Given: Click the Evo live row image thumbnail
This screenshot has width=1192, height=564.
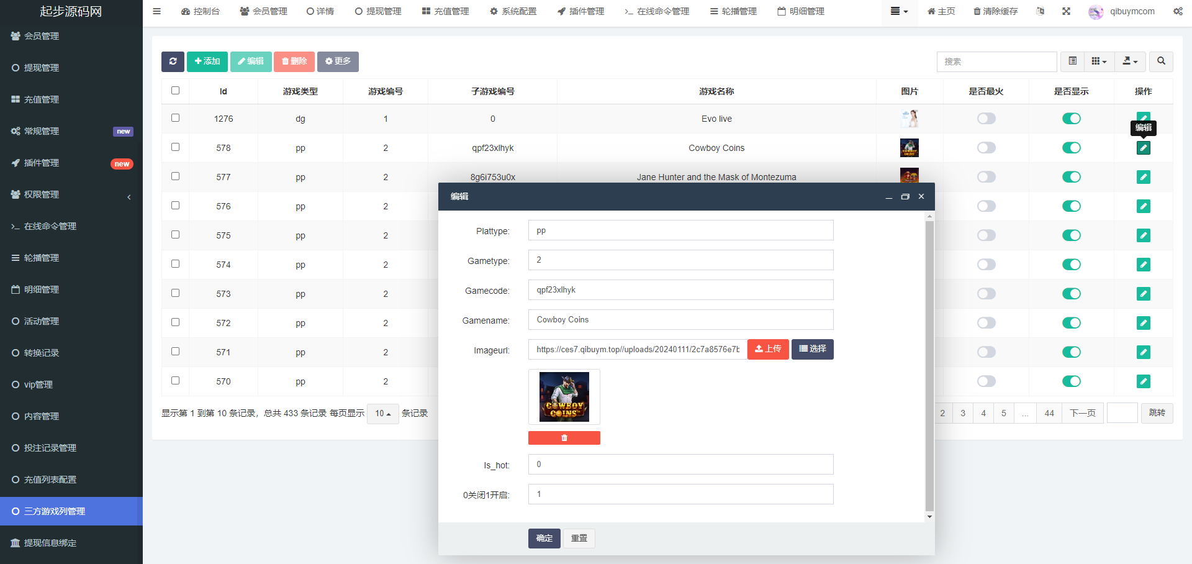Looking at the screenshot, I should (x=910, y=119).
